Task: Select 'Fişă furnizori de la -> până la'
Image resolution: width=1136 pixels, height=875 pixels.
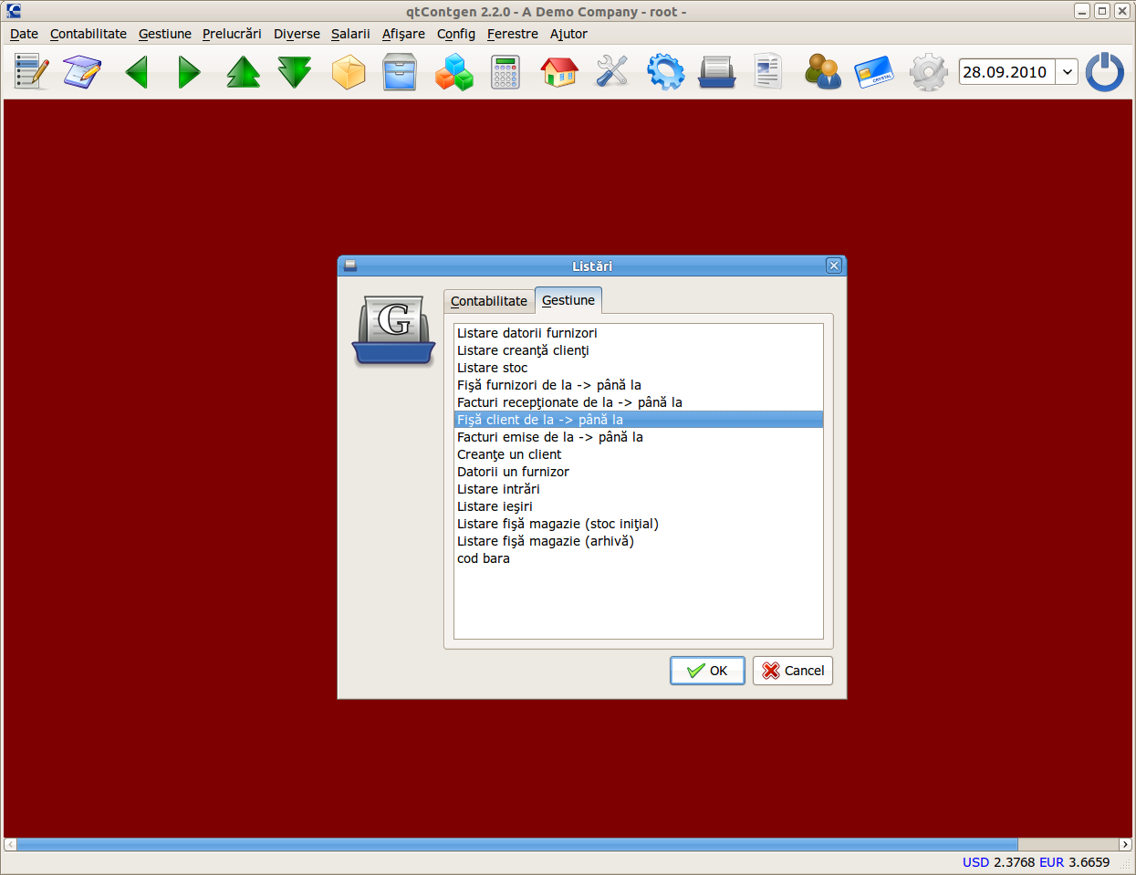Action: [x=639, y=385]
